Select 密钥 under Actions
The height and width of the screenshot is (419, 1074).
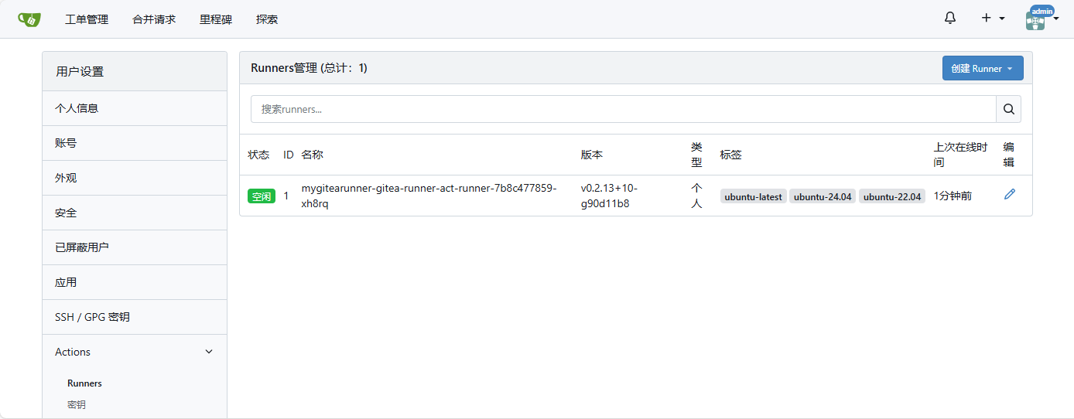[x=77, y=404]
